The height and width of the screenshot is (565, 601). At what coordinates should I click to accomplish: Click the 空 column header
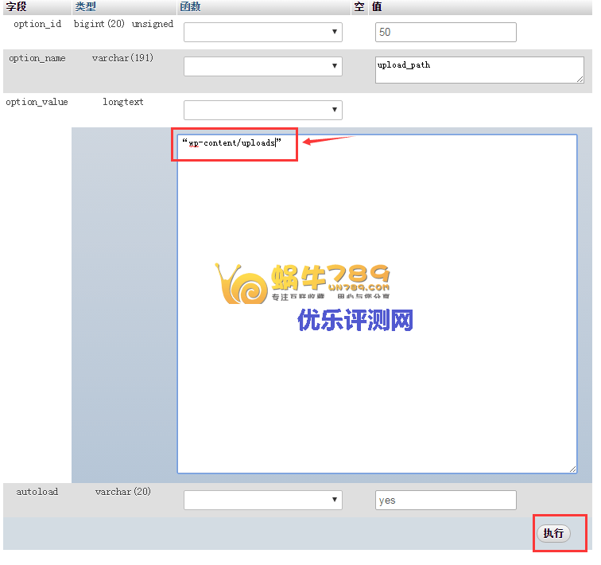click(359, 6)
